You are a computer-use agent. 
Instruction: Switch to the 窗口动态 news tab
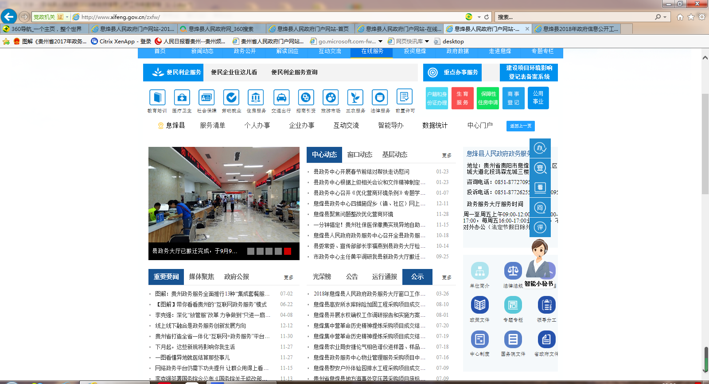point(359,154)
